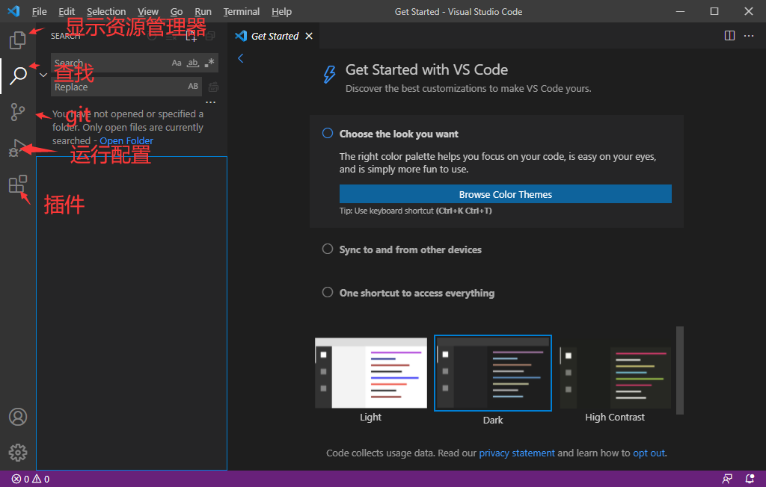This screenshot has height=487, width=766.
Task: Toggle Preserve Case in replace box
Action: 193,87
